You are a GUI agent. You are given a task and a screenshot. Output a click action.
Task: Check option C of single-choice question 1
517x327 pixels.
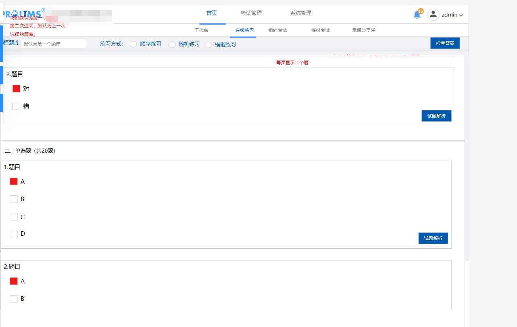(14, 217)
